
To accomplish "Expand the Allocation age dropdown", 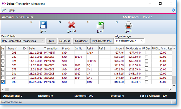I will tap(129, 41).
